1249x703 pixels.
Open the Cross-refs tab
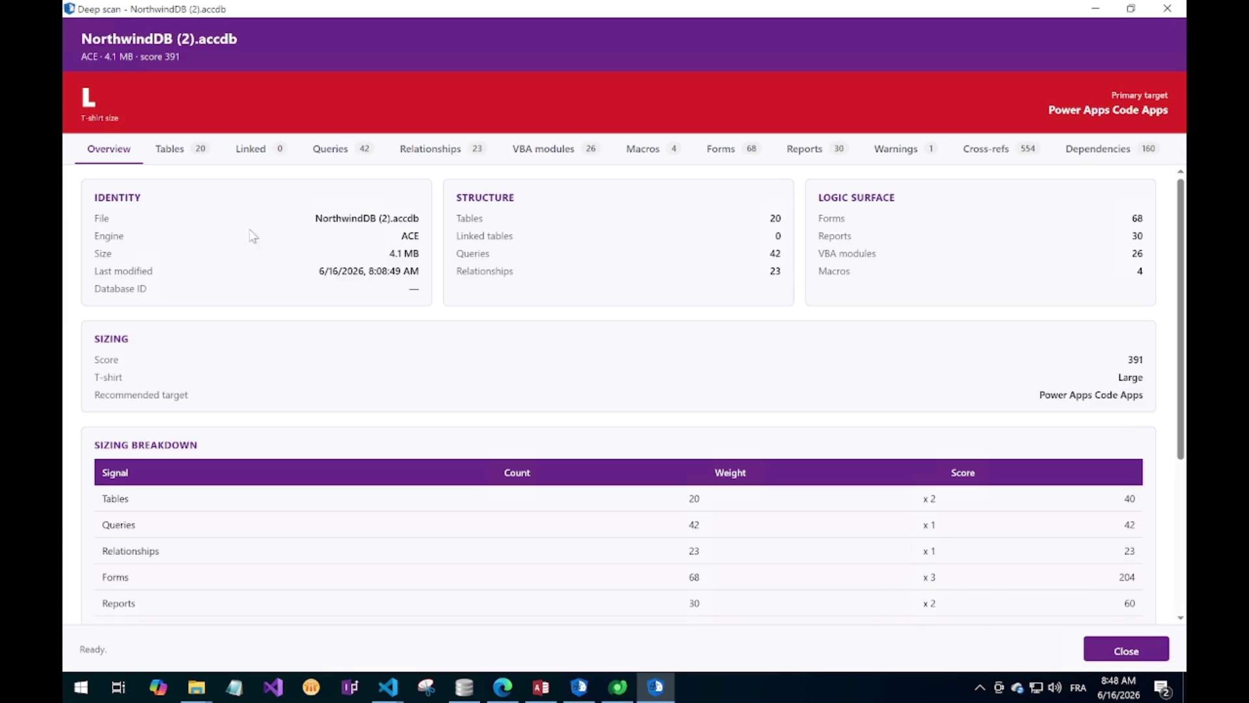tap(1001, 149)
